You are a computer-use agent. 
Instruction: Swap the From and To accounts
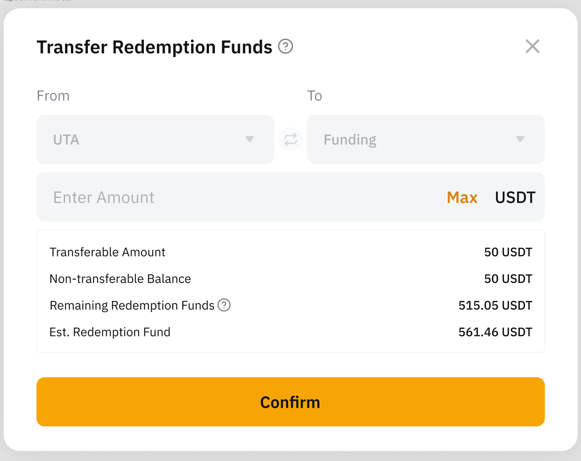pyautogui.click(x=290, y=140)
